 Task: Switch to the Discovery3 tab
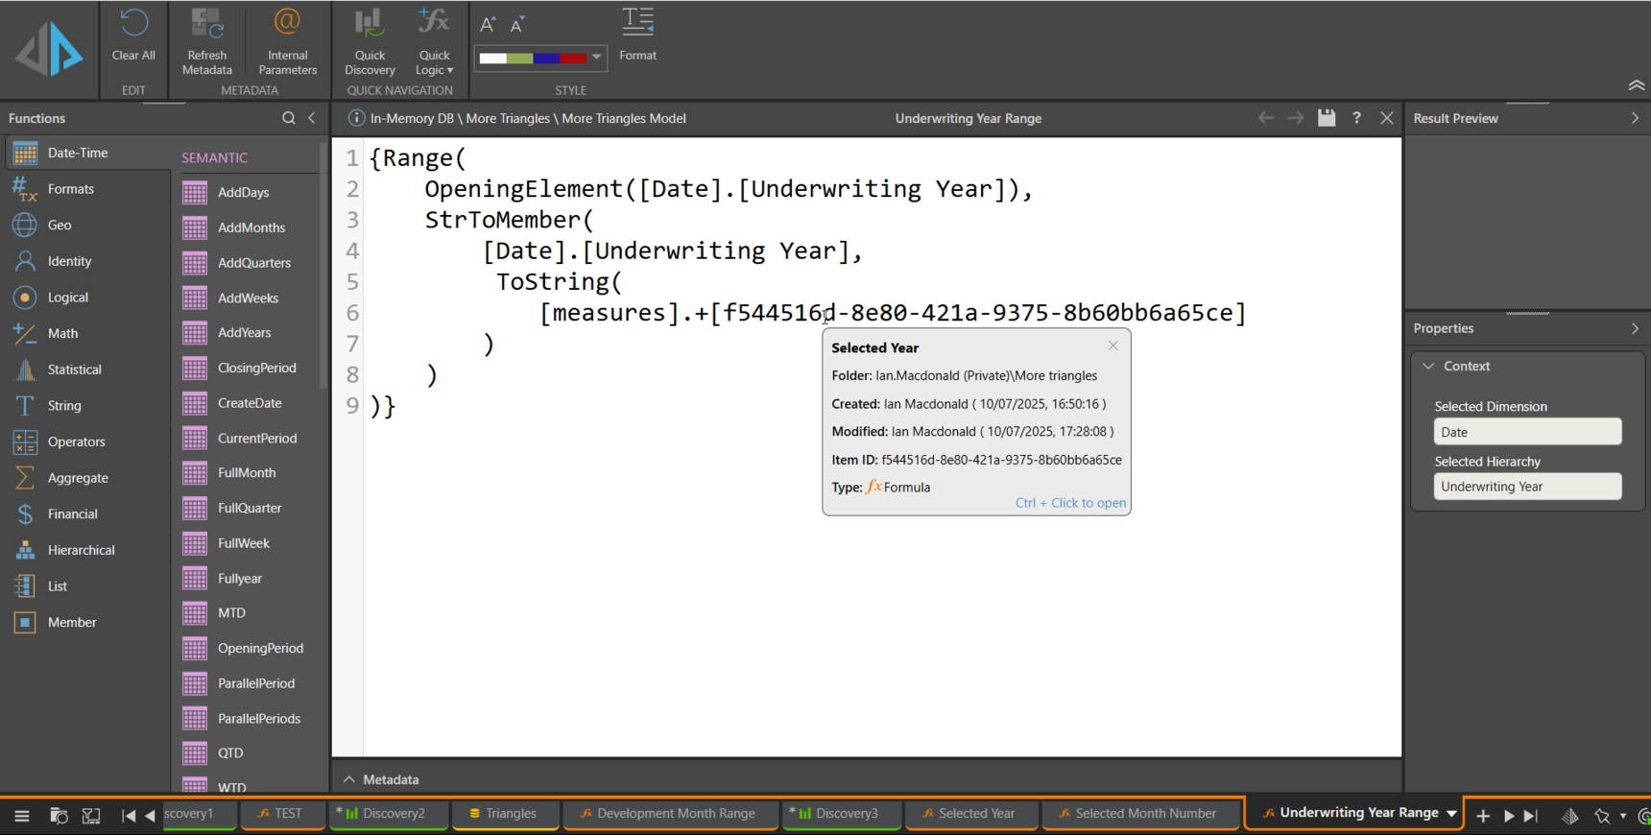tap(840, 814)
